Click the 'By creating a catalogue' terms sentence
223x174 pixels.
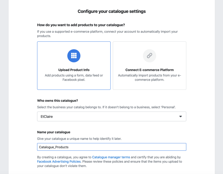[110, 161]
